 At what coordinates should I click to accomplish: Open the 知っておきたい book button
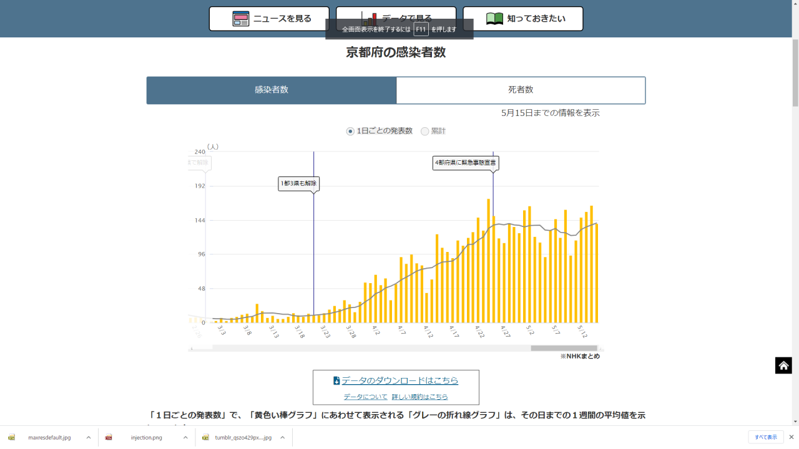click(523, 19)
